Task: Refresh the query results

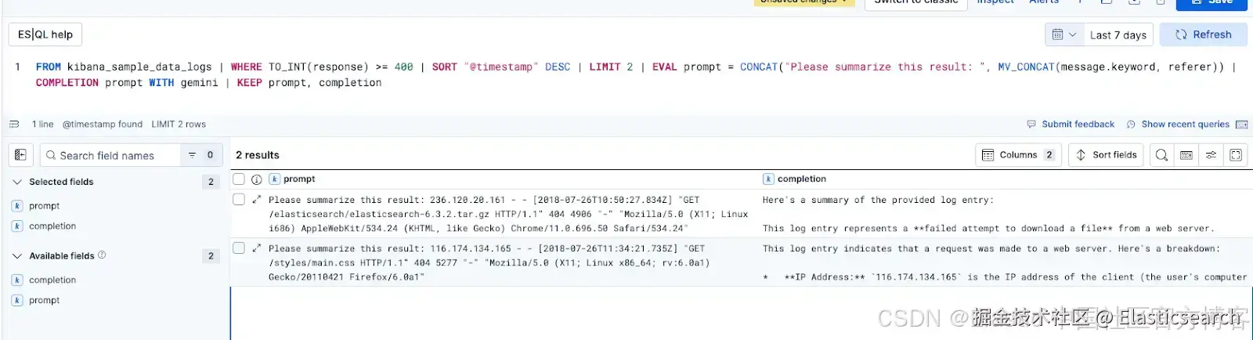Action: pyautogui.click(x=1203, y=34)
